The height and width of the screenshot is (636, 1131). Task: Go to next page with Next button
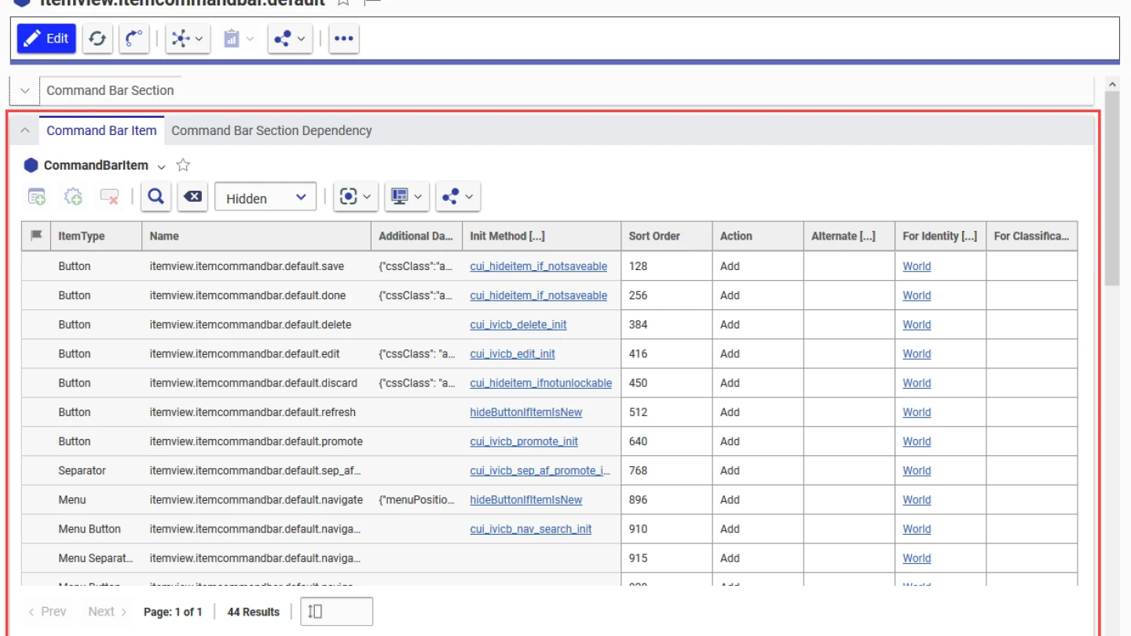click(108, 612)
